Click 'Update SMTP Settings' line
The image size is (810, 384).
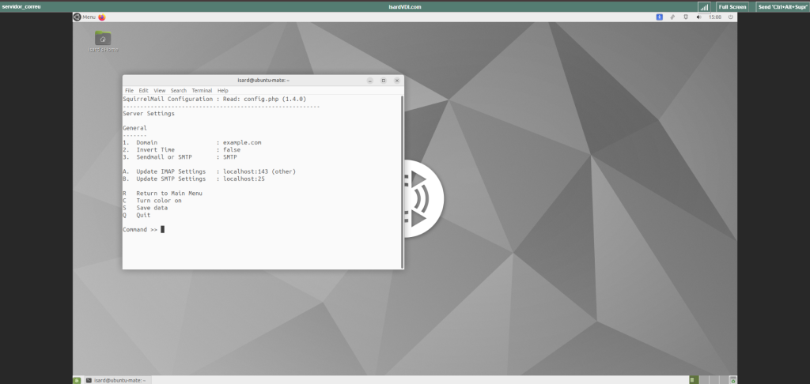click(x=194, y=179)
